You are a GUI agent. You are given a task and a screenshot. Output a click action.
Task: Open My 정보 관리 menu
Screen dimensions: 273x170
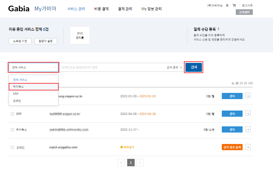pyautogui.click(x=151, y=9)
